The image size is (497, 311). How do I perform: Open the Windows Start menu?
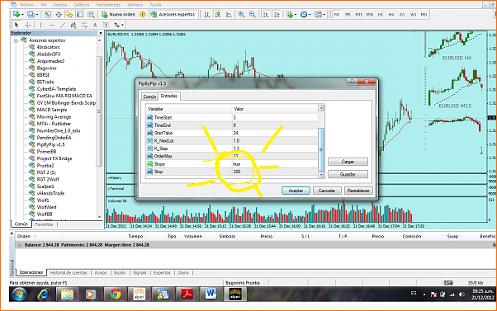tap(19, 295)
